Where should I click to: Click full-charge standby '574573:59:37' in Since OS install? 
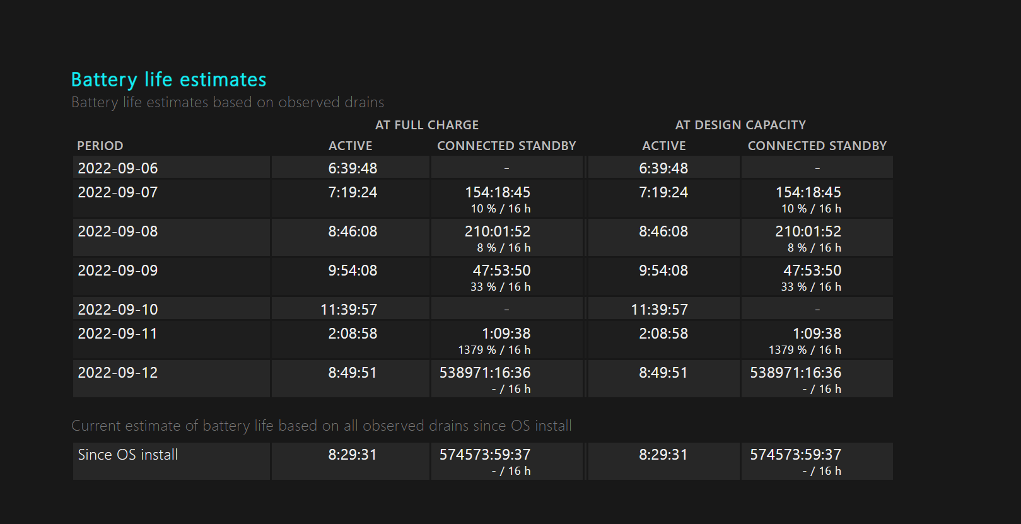485,455
